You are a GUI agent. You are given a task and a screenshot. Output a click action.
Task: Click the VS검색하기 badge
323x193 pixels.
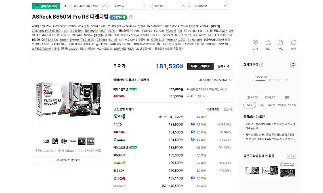click(x=118, y=17)
